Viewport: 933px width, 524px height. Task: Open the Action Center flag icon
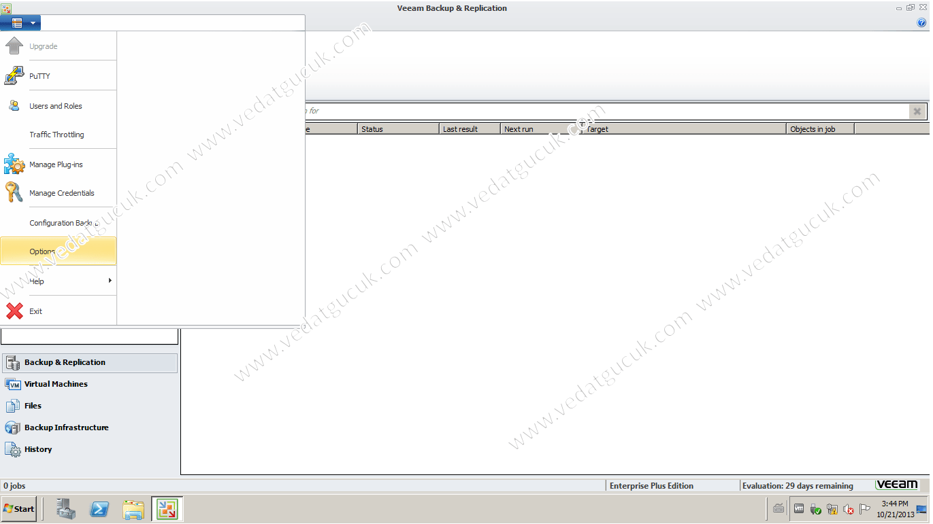coord(865,508)
